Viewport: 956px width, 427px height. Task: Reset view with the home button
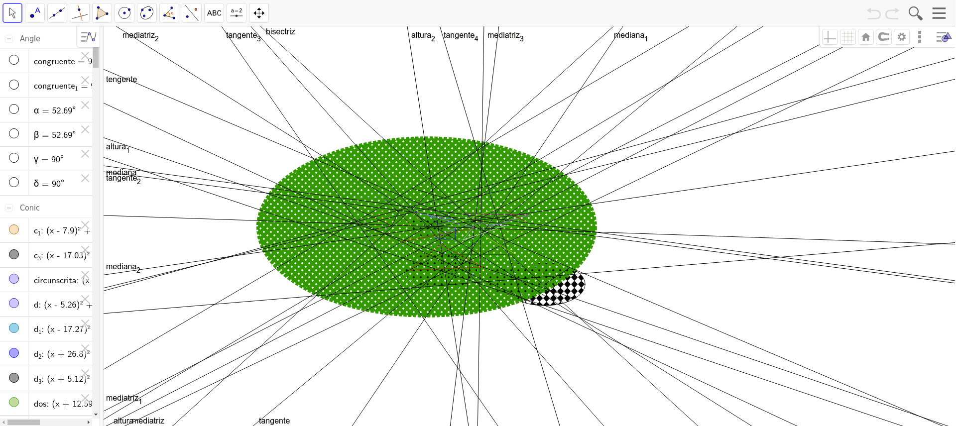tap(866, 37)
